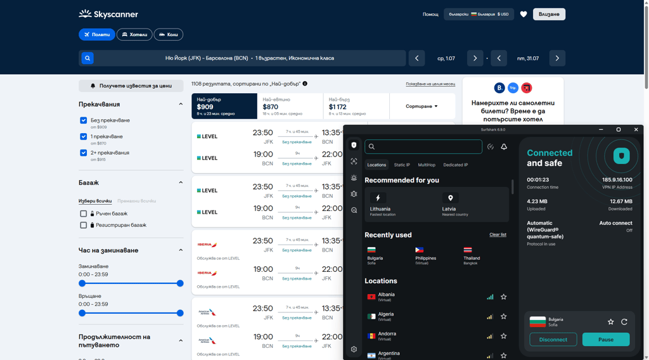Go to previous departure date arrow
This screenshot has height=360, width=649.
(x=417, y=58)
